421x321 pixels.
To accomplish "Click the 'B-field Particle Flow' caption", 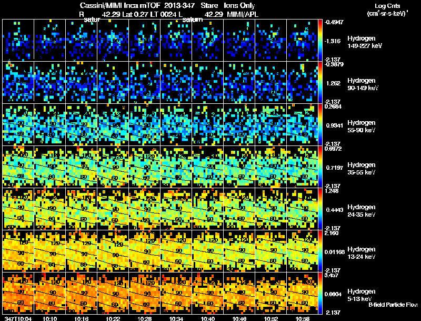I will coord(393,305).
